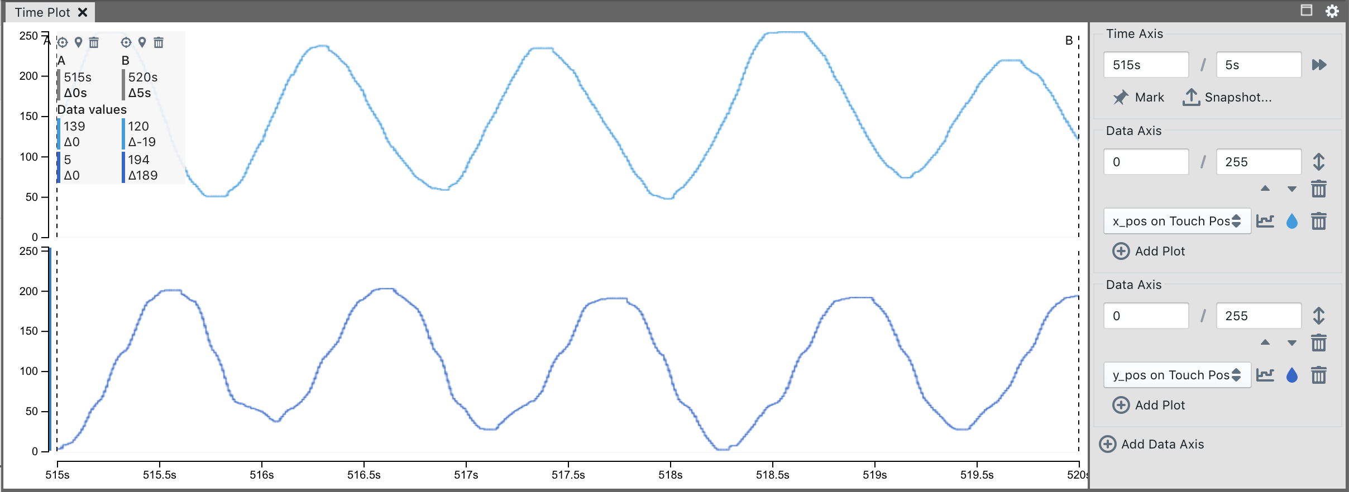Close the Time Plot tab
The width and height of the screenshot is (1349, 492).
pos(83,12)
